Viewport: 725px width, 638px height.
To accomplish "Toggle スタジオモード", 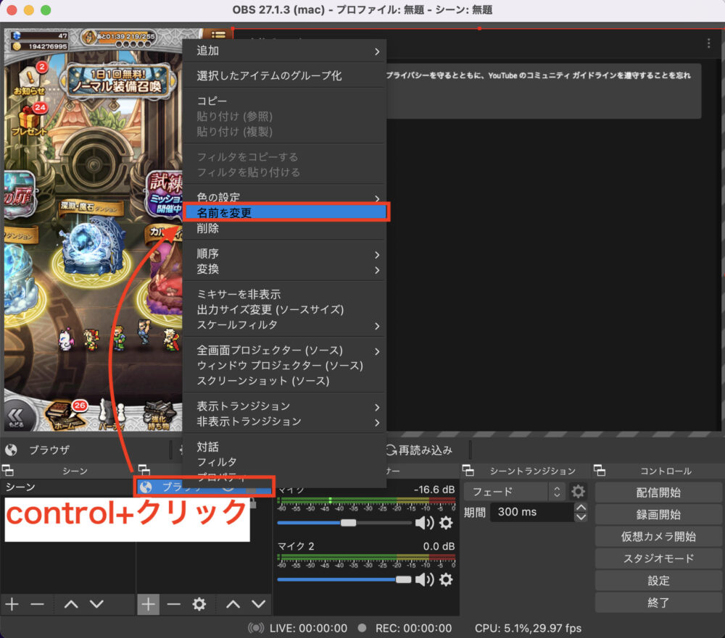I will tap(658, 558).
